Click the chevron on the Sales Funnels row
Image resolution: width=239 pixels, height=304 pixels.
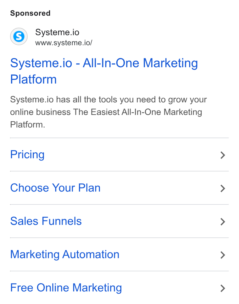point(223,222)
